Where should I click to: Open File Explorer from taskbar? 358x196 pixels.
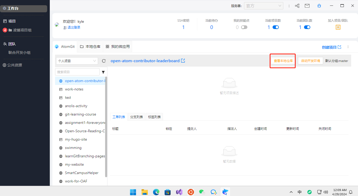click(x=145, y=192)
